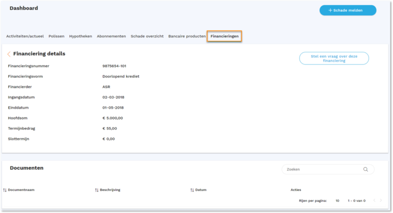Screen dimensions: 393x213
Task: Ask a question about this financiering
Action: pos(334,58)
